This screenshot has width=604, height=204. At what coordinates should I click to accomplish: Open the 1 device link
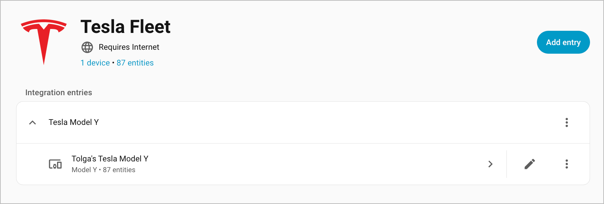pyautogui.click(x=95, y=63)
